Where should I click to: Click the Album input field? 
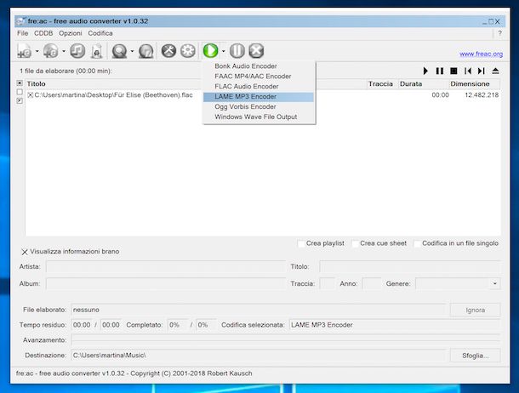point(166,283)
